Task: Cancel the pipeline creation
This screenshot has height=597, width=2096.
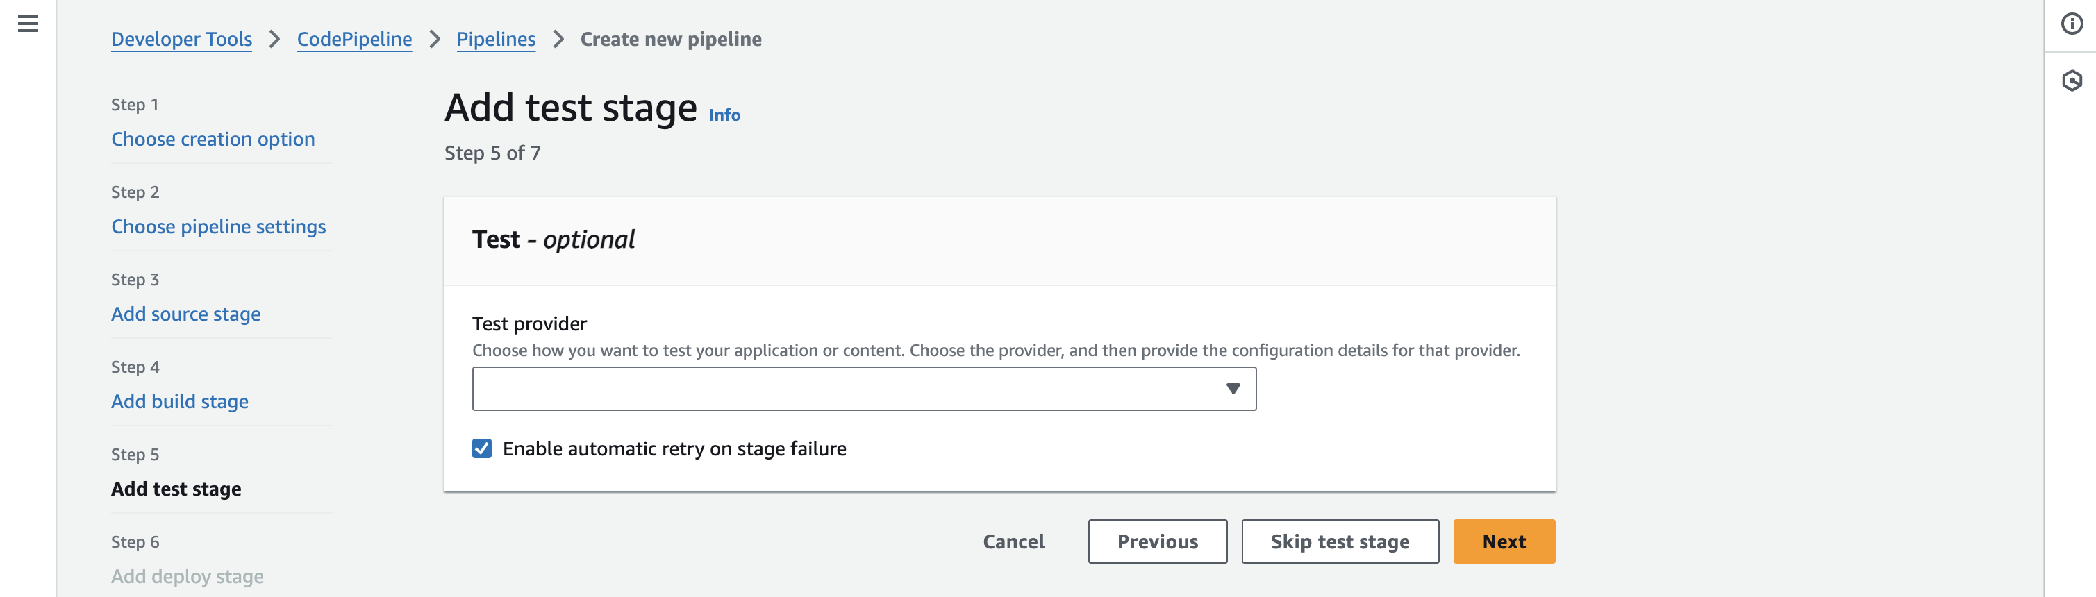Action: coord(1013,541)
